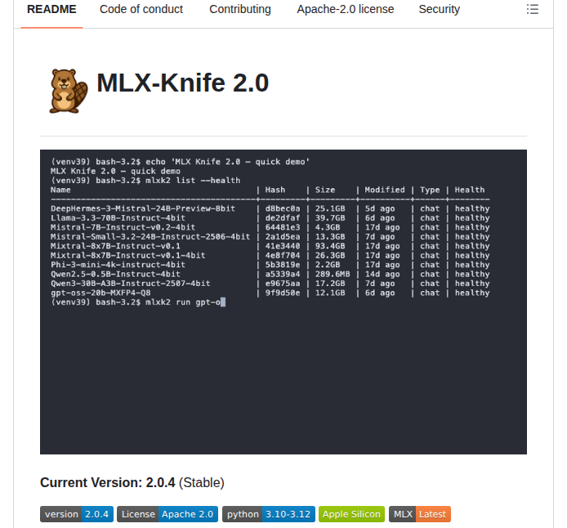The width and height of the screenshot is (567, 528).
Task: Click hash 9f9d50e in terminal table
Action: (283, 293)
